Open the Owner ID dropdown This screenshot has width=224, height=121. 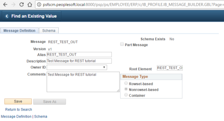point(77,67)
